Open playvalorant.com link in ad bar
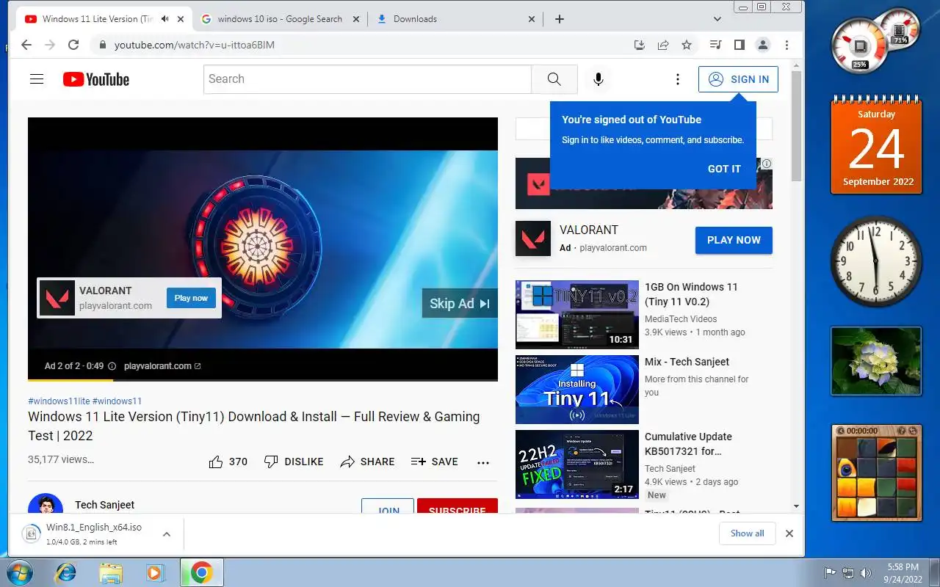Viewport: 940px width, 587px height. point(162,365)
